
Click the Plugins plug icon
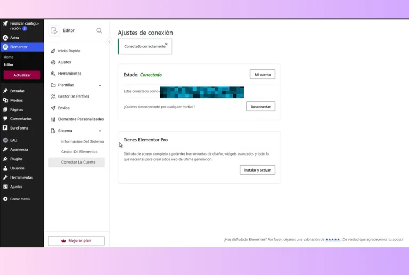point(5,159)
